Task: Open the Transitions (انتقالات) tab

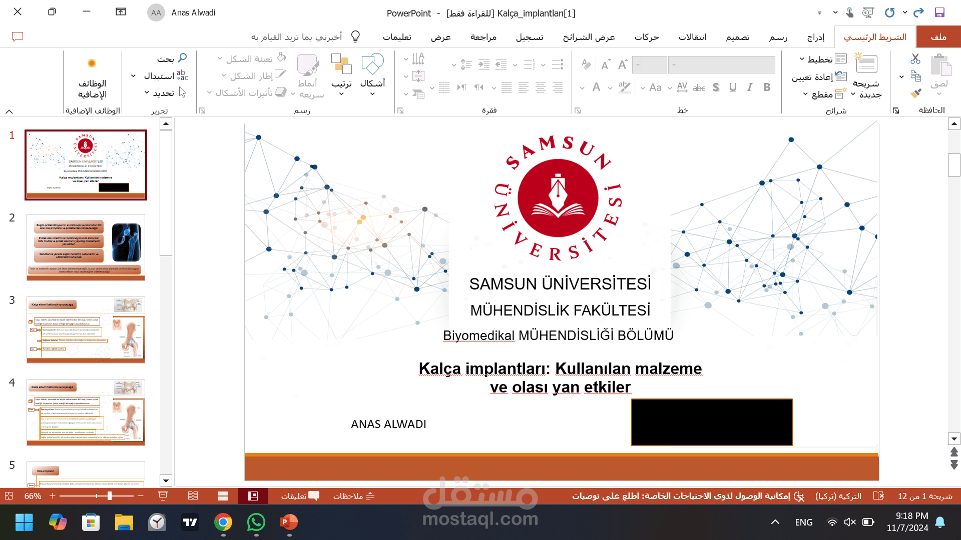Action: coord(692,37)
